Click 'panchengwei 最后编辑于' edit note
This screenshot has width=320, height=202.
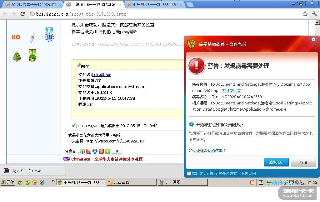117,126
